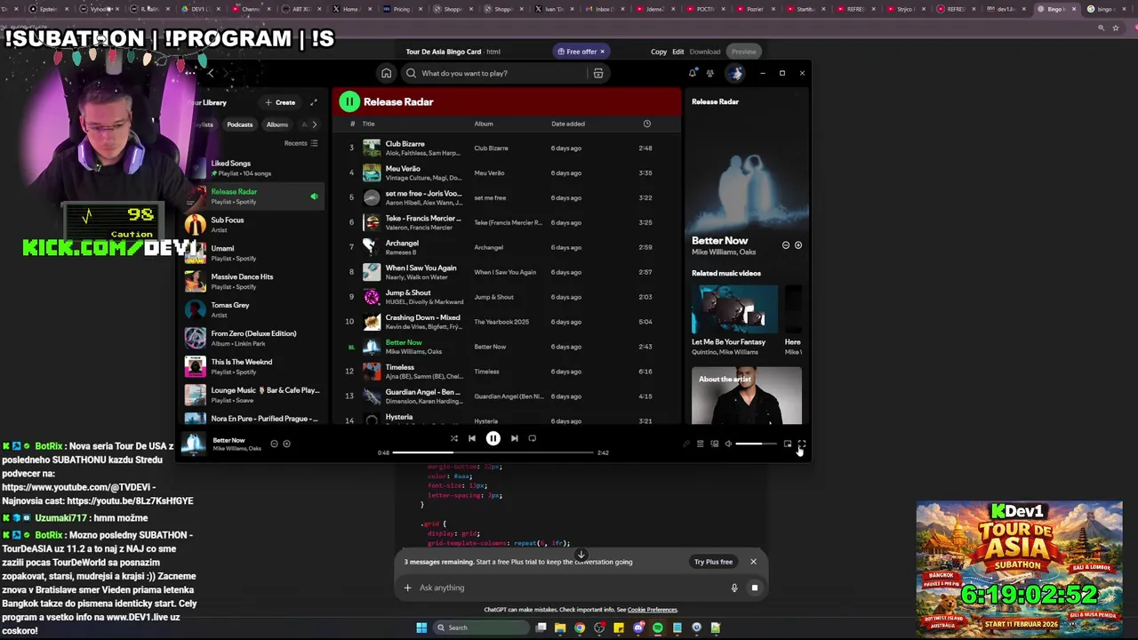Open From Zero (Deluxe Edition) album
This screenshot has width=1138, height=640.
[x=252, y=339]
